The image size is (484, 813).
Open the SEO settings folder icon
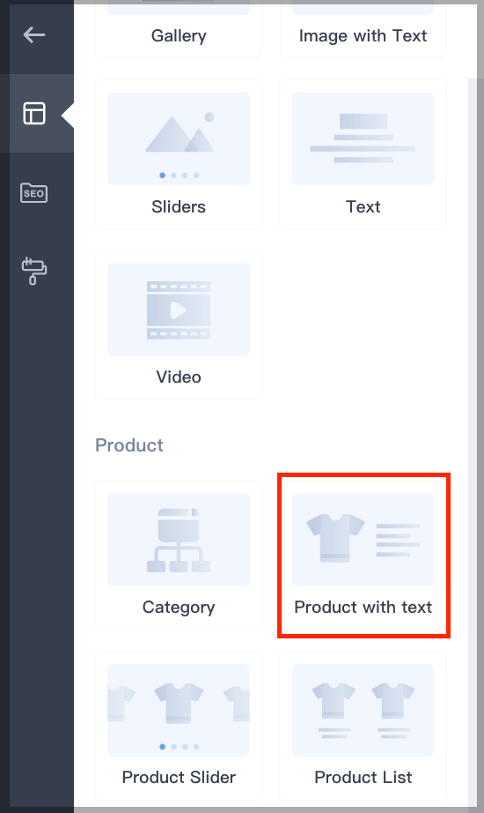pyautogui.click(x=34, y=193)
